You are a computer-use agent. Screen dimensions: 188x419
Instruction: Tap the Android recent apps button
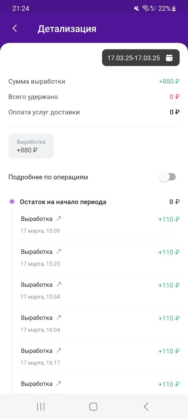point(41,407)
